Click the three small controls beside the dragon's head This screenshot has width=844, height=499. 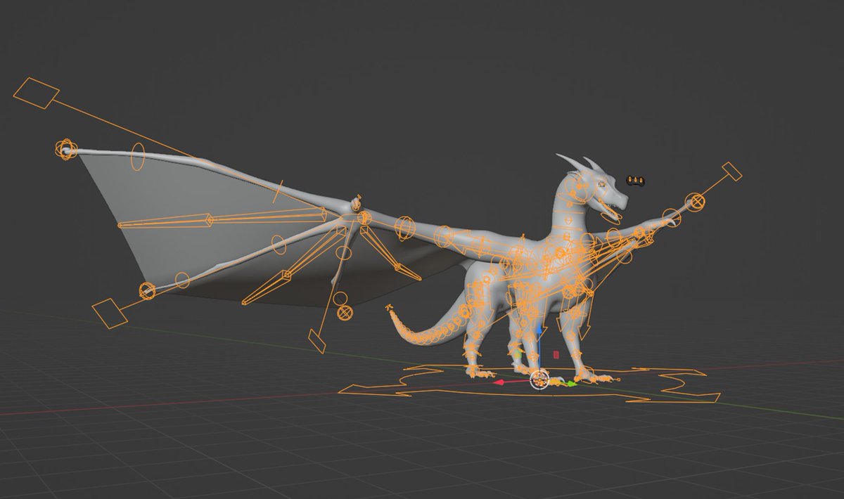tap(636, 181)
